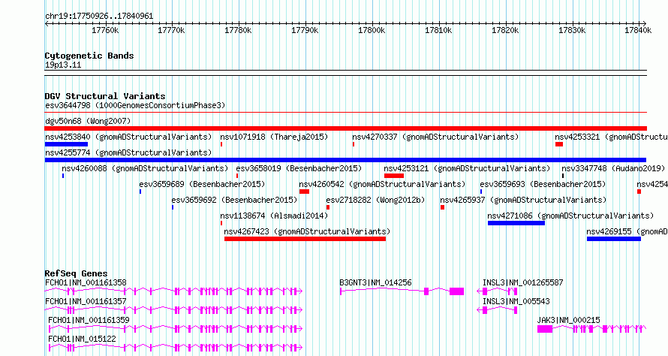Click the 17780k ruler position label
668x356 pixels.
click(238, 30)
